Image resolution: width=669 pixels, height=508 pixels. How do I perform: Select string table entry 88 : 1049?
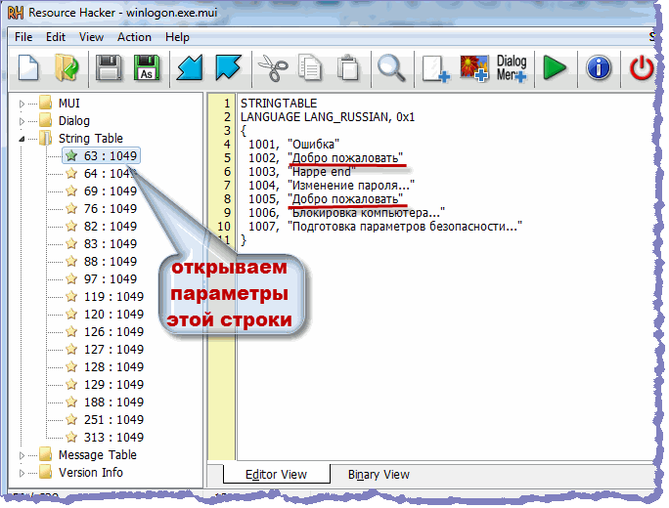[x=111, y=261]
